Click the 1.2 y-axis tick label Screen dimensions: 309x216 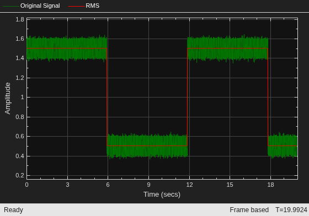(x=20, y=78)
